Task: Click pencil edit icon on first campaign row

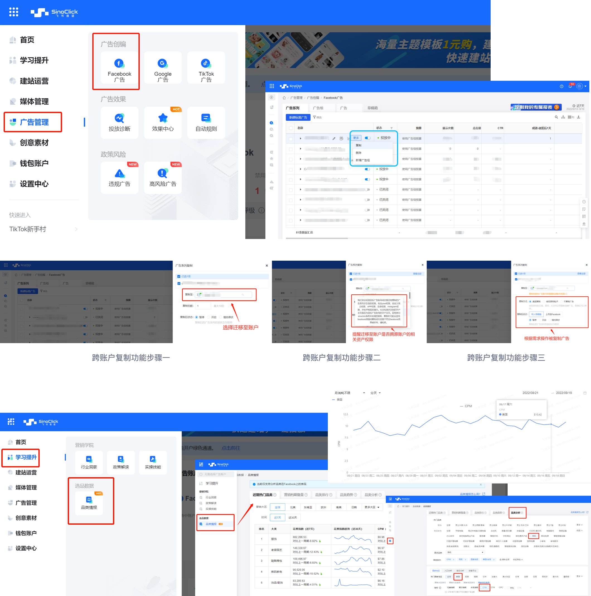Action: 334,138
